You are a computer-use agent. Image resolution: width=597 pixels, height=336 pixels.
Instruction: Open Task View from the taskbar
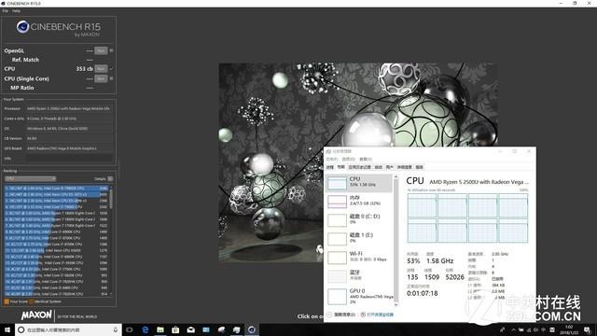pyautogui.click(x=130, y=329)
